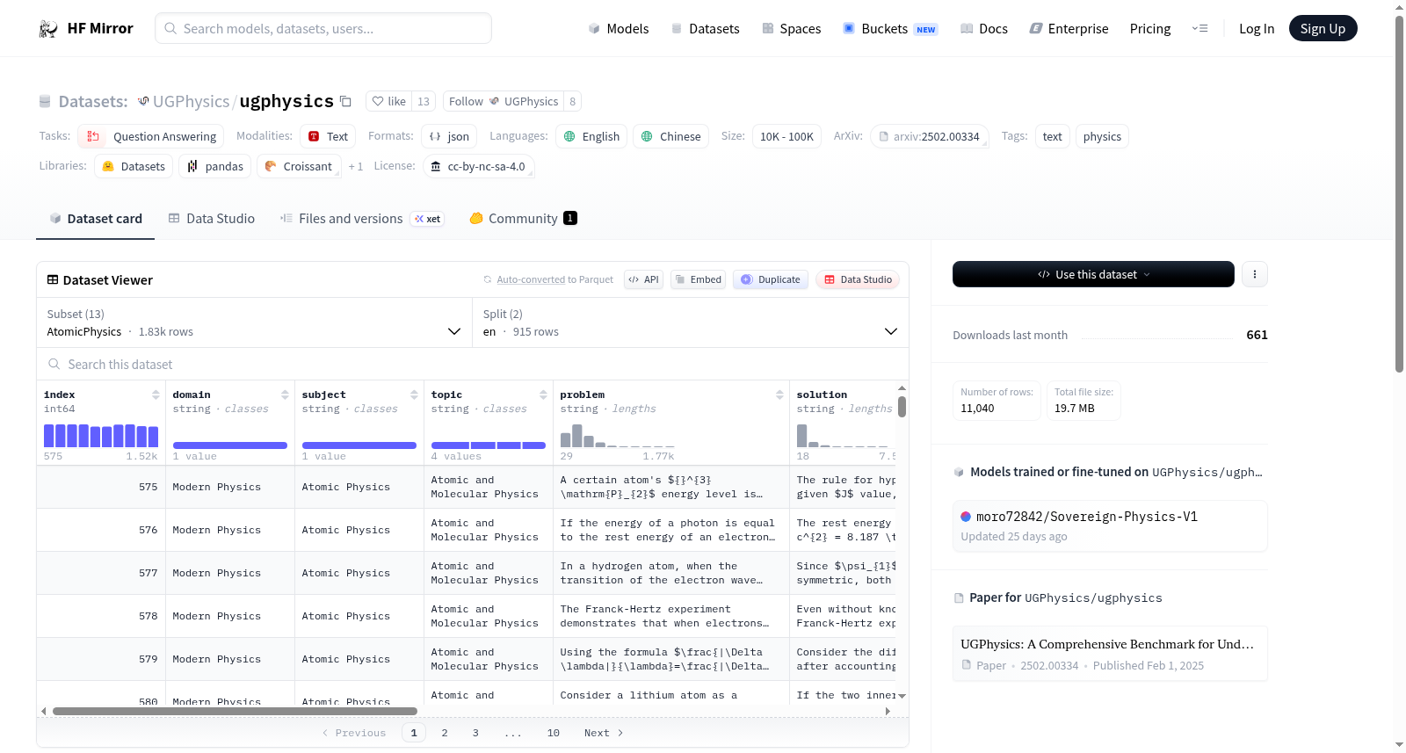Go to Models in the navigation
The image size is (1406, 753).
[x=619, y=29]
